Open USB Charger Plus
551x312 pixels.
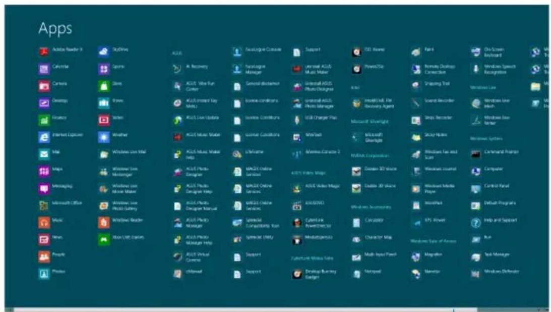coord(314,120)
